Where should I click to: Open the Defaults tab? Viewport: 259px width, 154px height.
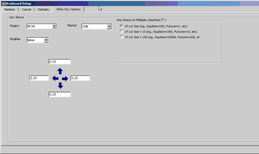click(43, 10)
